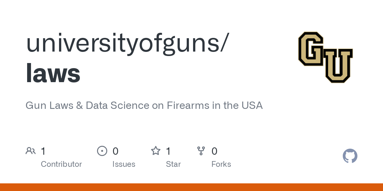Select the Issues label

pyautogui.click(x=124, y=164)
